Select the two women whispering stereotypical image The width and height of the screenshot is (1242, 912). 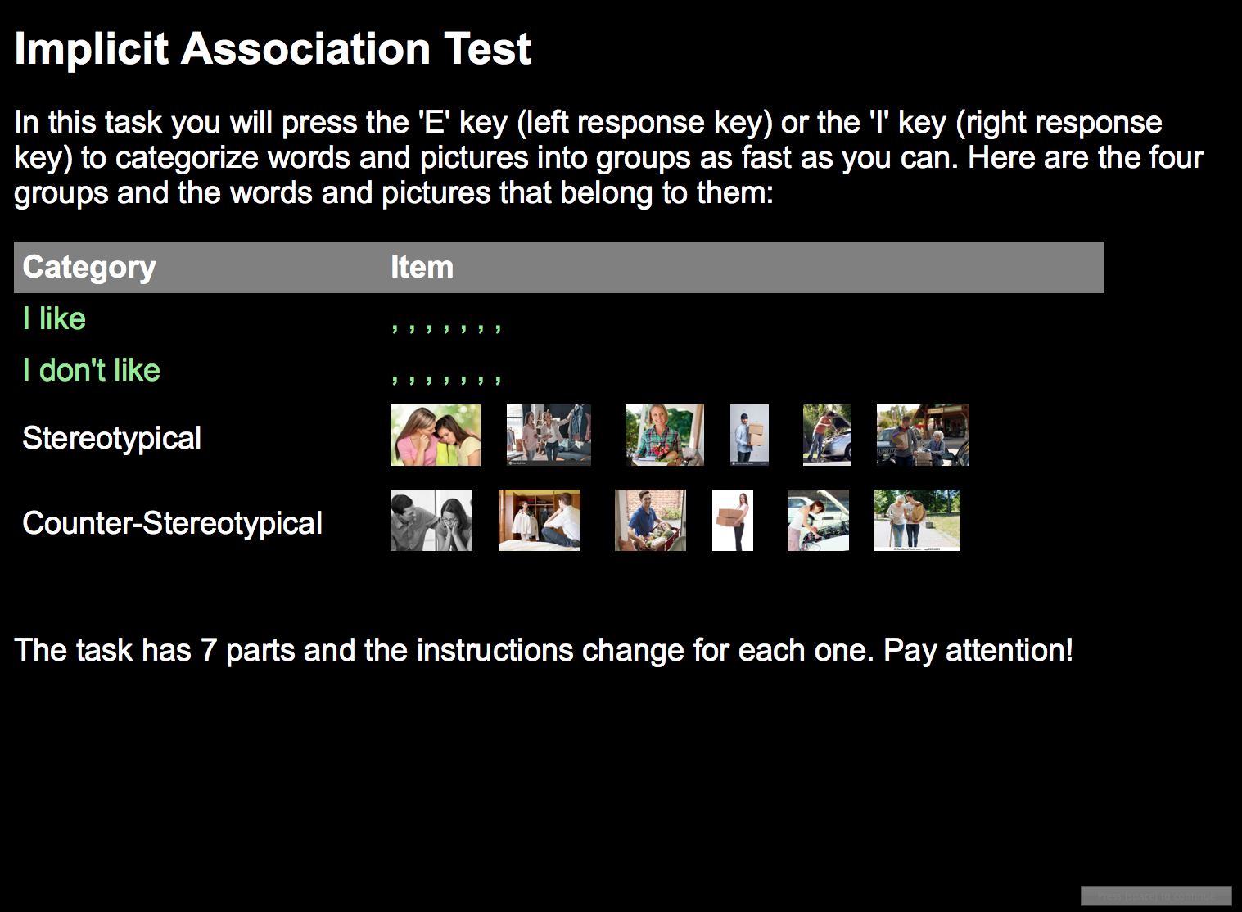(436, 435)
